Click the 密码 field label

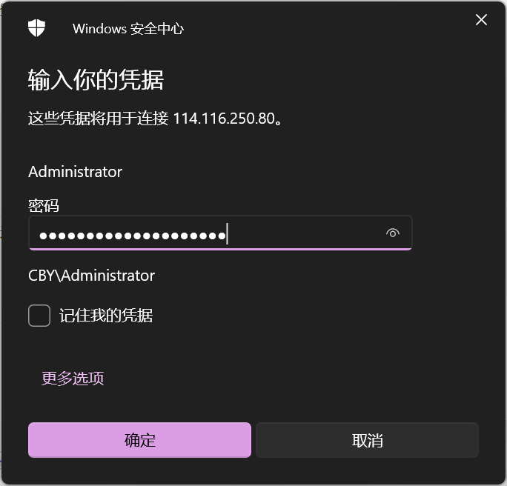click(44, 205)
